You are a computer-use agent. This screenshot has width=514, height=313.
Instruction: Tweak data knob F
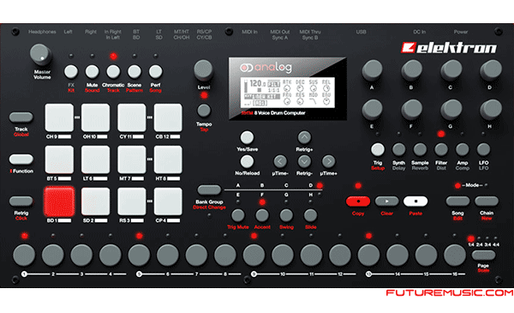(x=411, y=109)
